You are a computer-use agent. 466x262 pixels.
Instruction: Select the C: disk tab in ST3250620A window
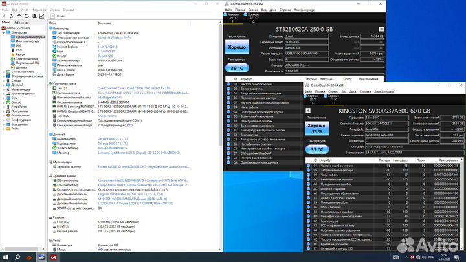tap(252, 18)
